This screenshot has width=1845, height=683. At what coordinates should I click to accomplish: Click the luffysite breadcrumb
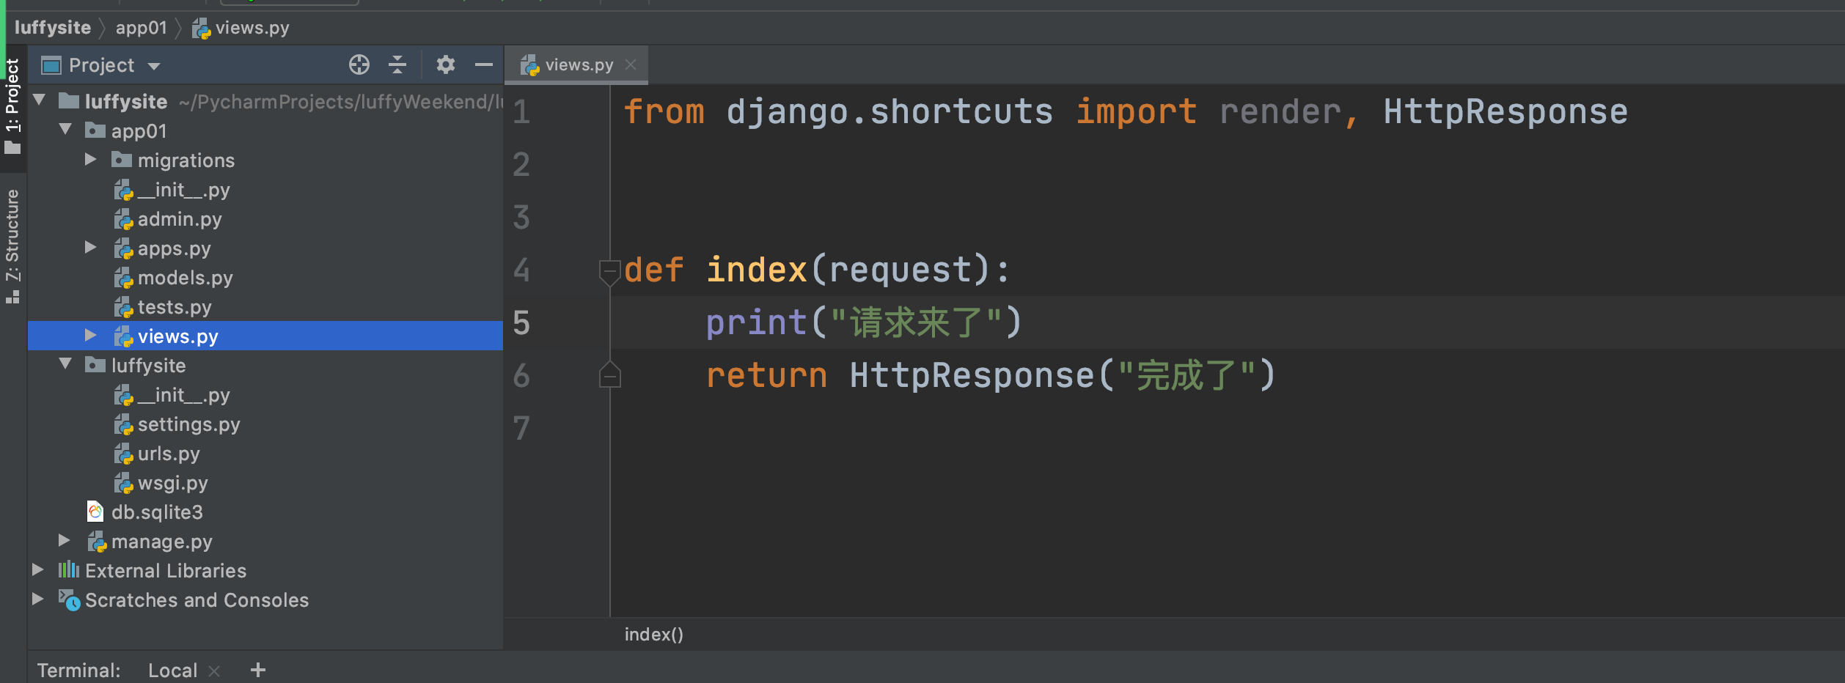(x=53, y=28)
